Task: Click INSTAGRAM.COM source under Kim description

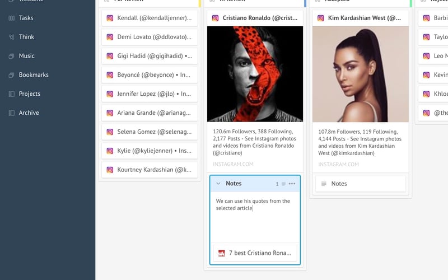Action: point(339,164)
